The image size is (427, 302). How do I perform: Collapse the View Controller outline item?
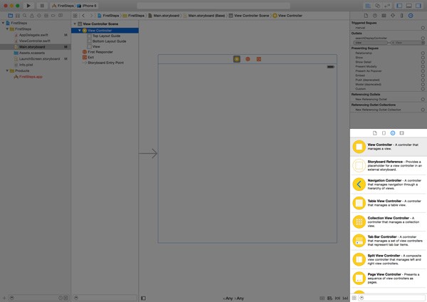coord(80,31)
